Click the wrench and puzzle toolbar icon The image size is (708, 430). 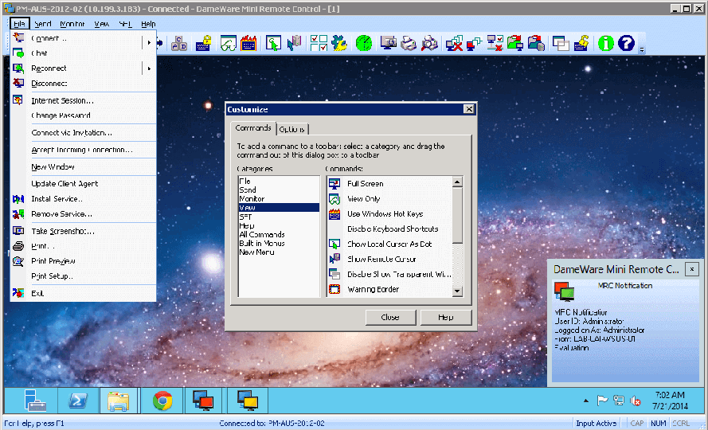tap(338, 43)
